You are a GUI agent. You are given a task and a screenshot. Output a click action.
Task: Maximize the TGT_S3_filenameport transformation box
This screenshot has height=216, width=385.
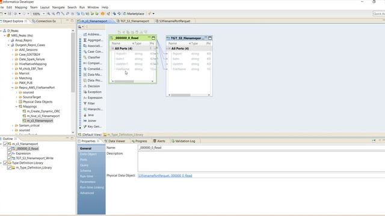coord(210,38)
